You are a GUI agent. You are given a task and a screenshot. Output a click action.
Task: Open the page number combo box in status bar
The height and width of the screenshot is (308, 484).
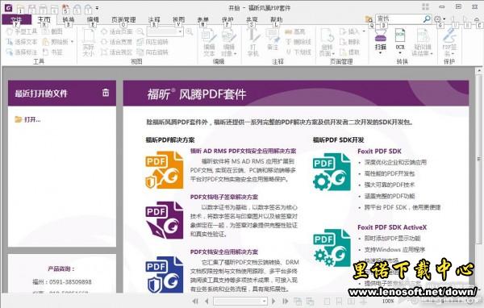point(240,301)
